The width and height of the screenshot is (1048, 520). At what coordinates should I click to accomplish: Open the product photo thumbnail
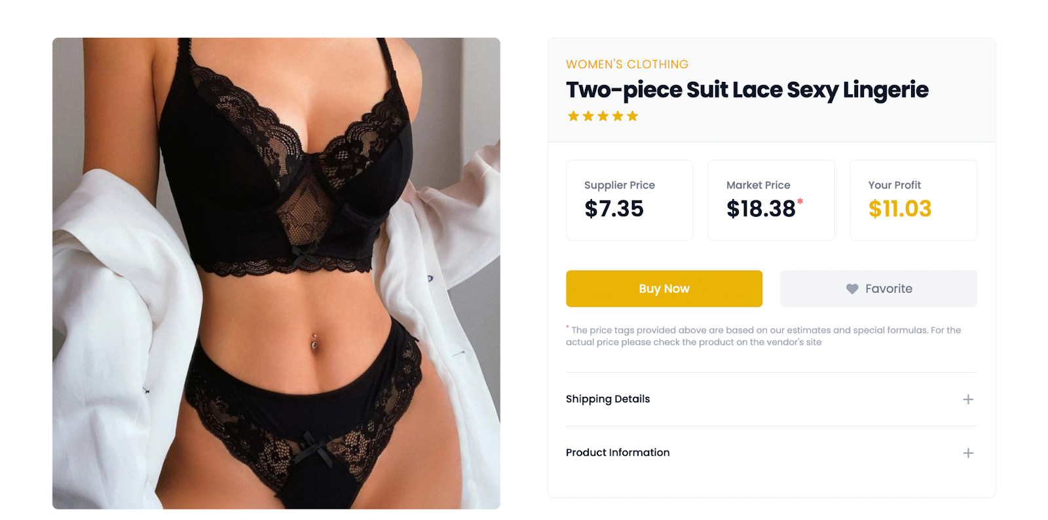(276, 273)
